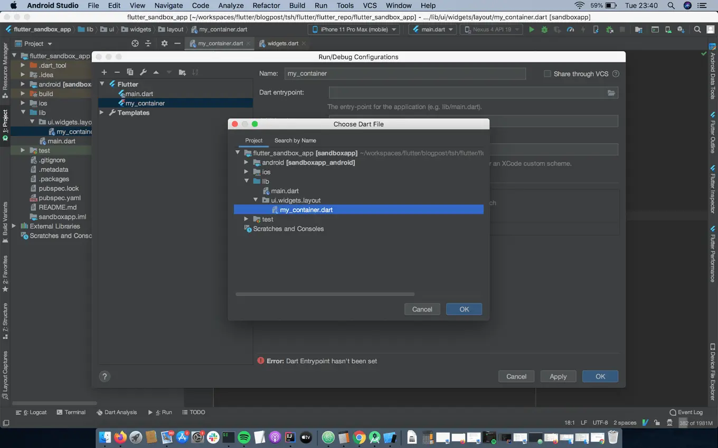Remove the selected configuration with the minus icon
The height and width of the screenshot is (448, 718).
(x=117, y=72)
